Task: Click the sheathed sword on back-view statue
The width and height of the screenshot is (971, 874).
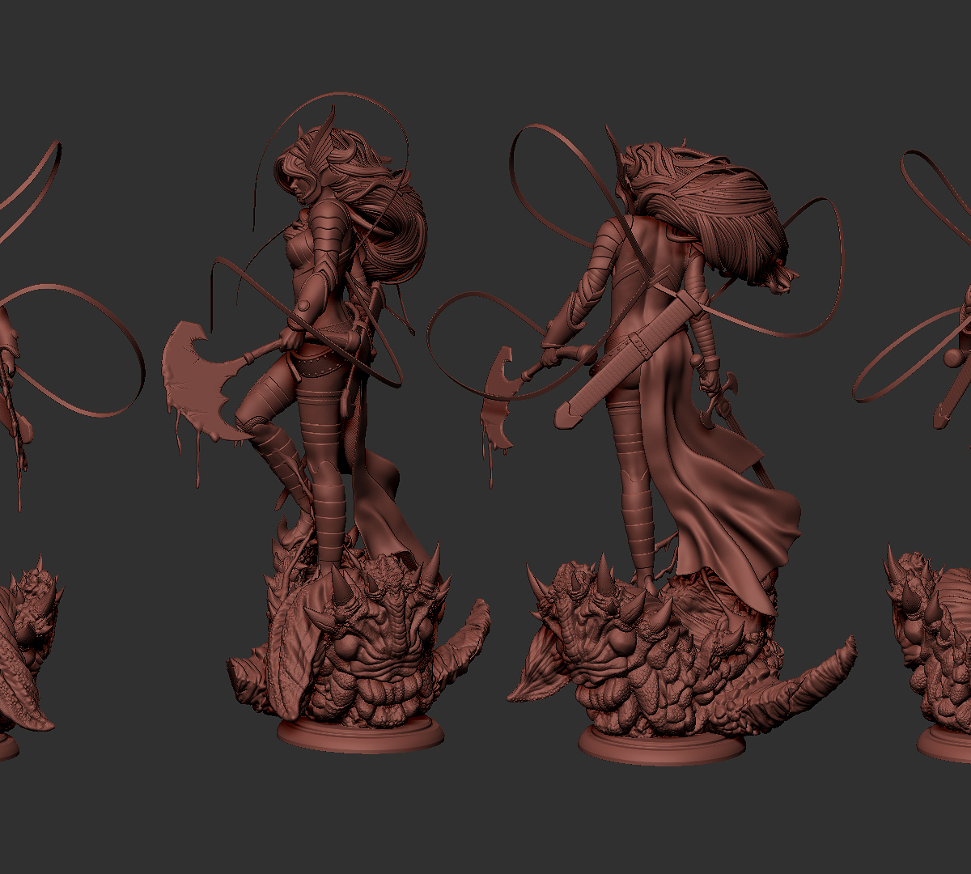Action: tap(630, 361)
